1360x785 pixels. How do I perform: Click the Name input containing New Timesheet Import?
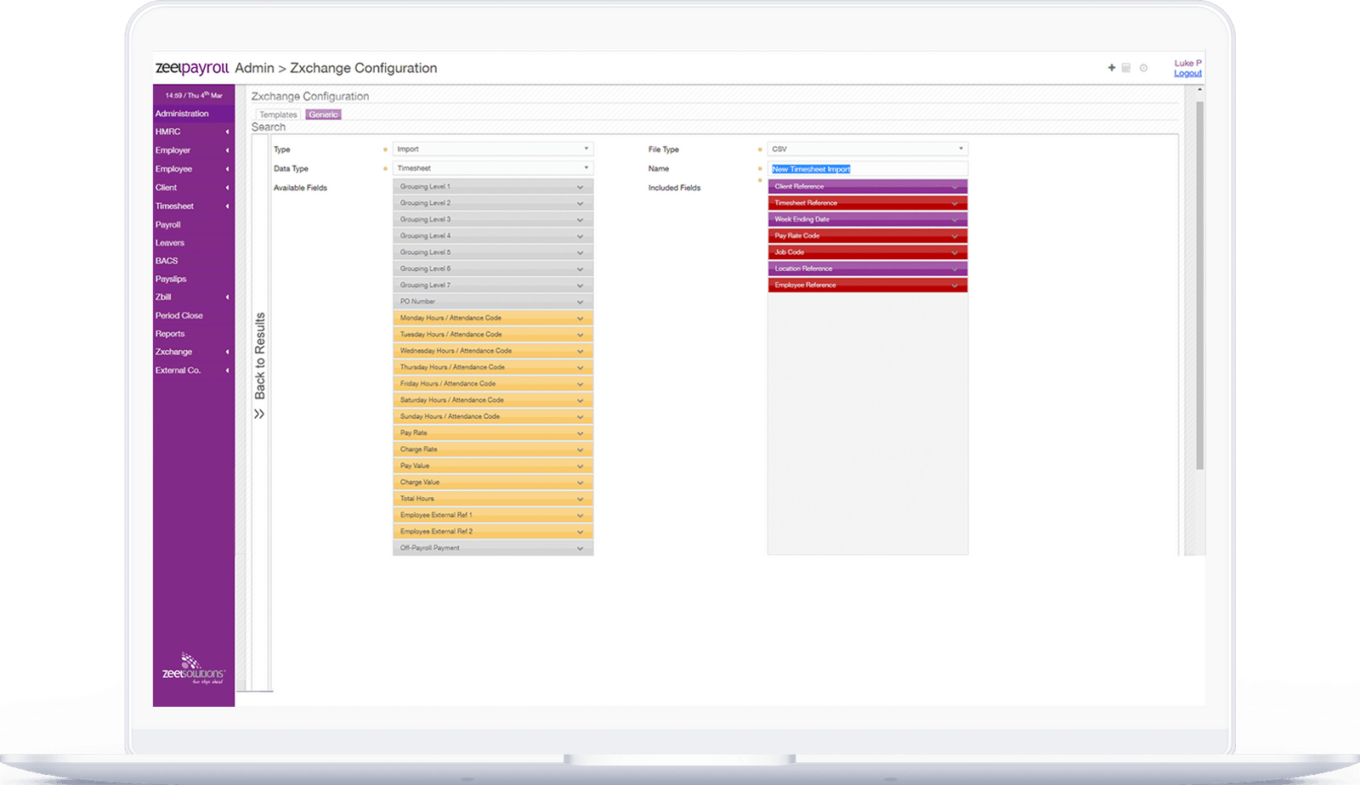(x=868, y=167)
